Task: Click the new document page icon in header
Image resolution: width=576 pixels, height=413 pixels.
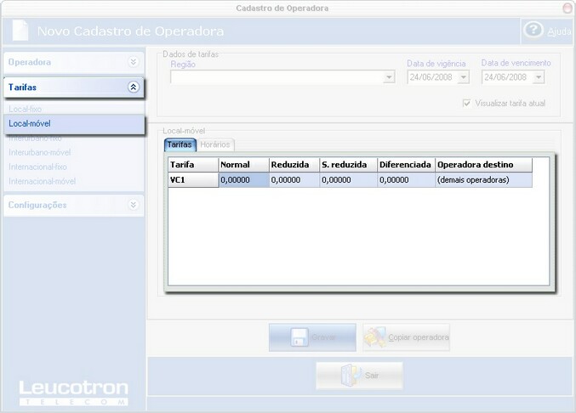Action: point(20,30)
